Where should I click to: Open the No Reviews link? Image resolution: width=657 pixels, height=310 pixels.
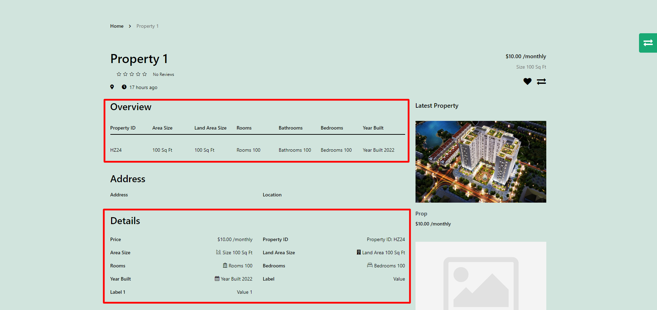point(164,74)
